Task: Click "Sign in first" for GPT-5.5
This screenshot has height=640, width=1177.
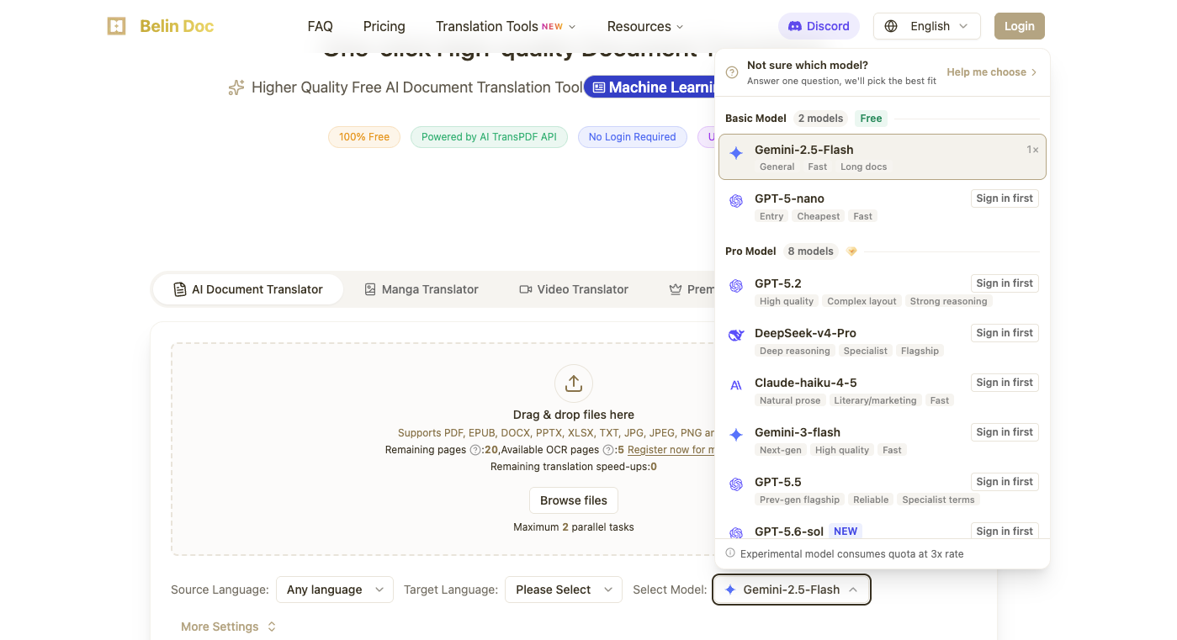Action: pos(1005,482)
